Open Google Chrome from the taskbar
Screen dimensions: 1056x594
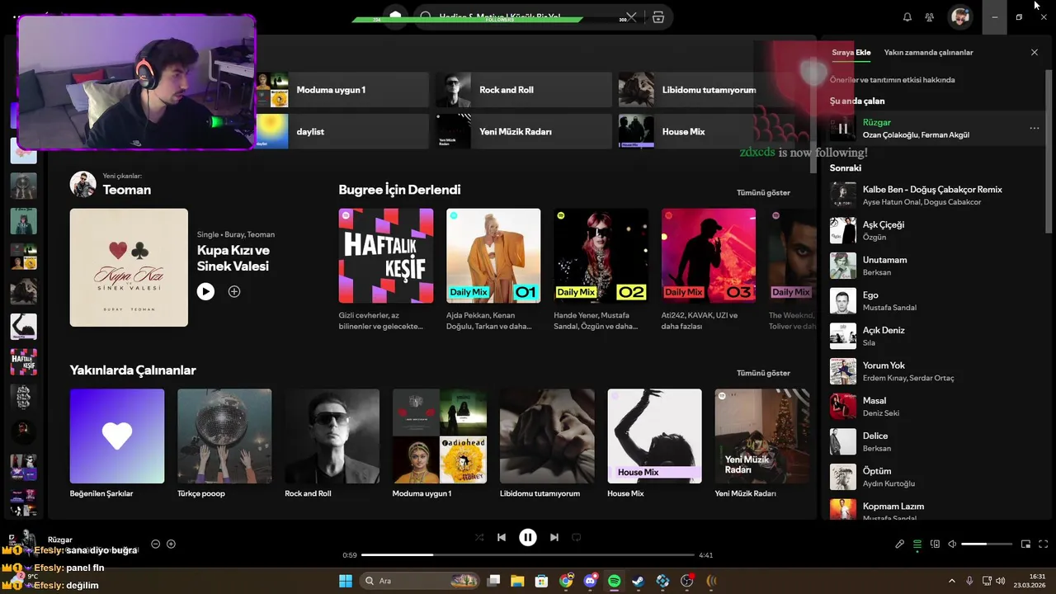click(566, 581)
